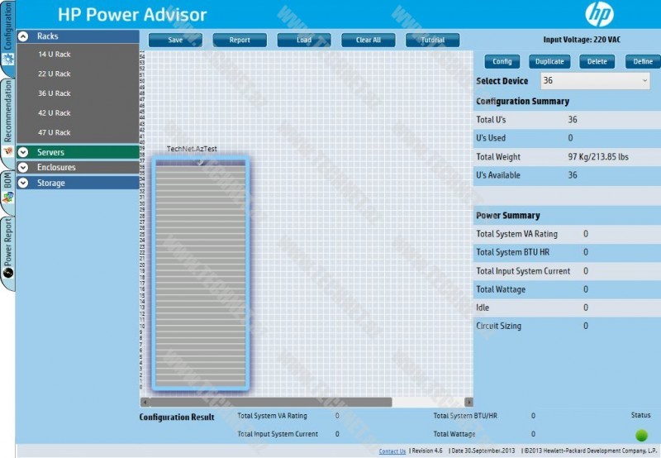The image size is (661, 458).
Task: Click the Enclosures category header
Action: [x=78, y=168]
